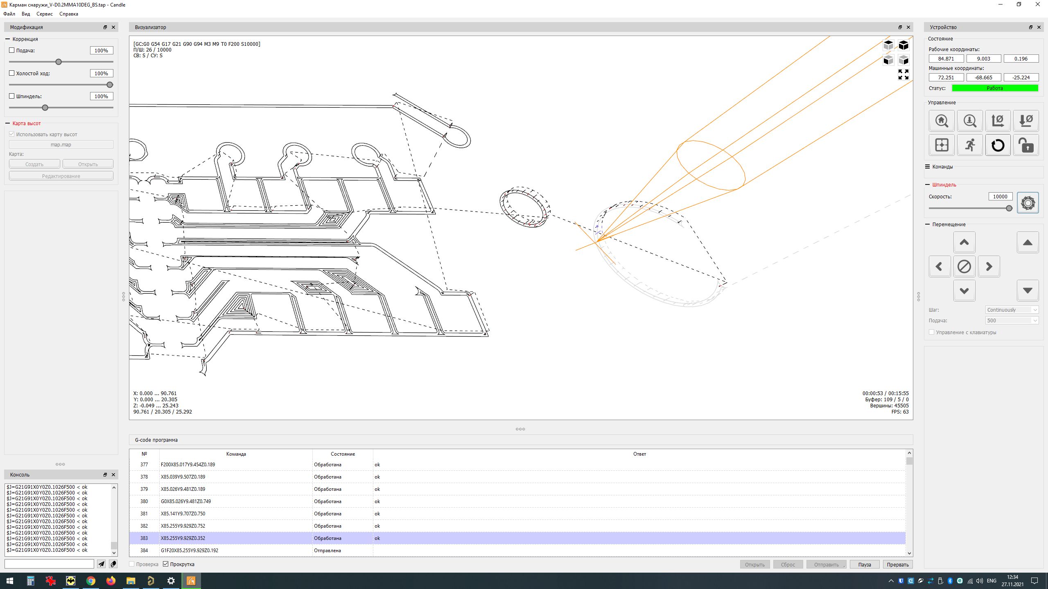The height and width of the screenshot is (589, 1048).
Task: Open the Шаг Continuously dropdown
Action: click(1012, 310)
